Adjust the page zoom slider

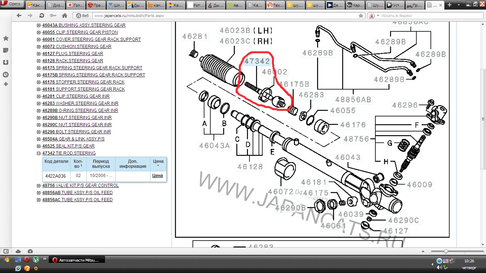tap(445, 251)
